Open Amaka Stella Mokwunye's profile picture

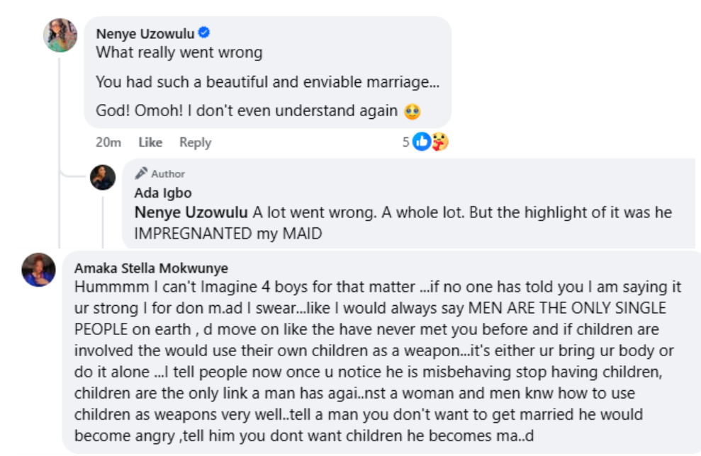click(38, 270)
